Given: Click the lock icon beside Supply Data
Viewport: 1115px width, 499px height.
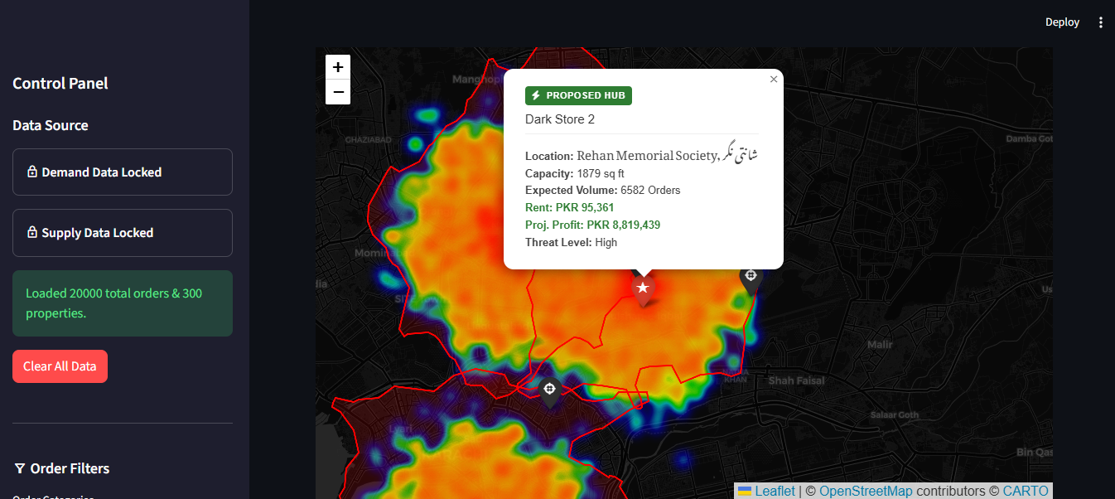Looking at the screenshot, I should coord(32,233).
